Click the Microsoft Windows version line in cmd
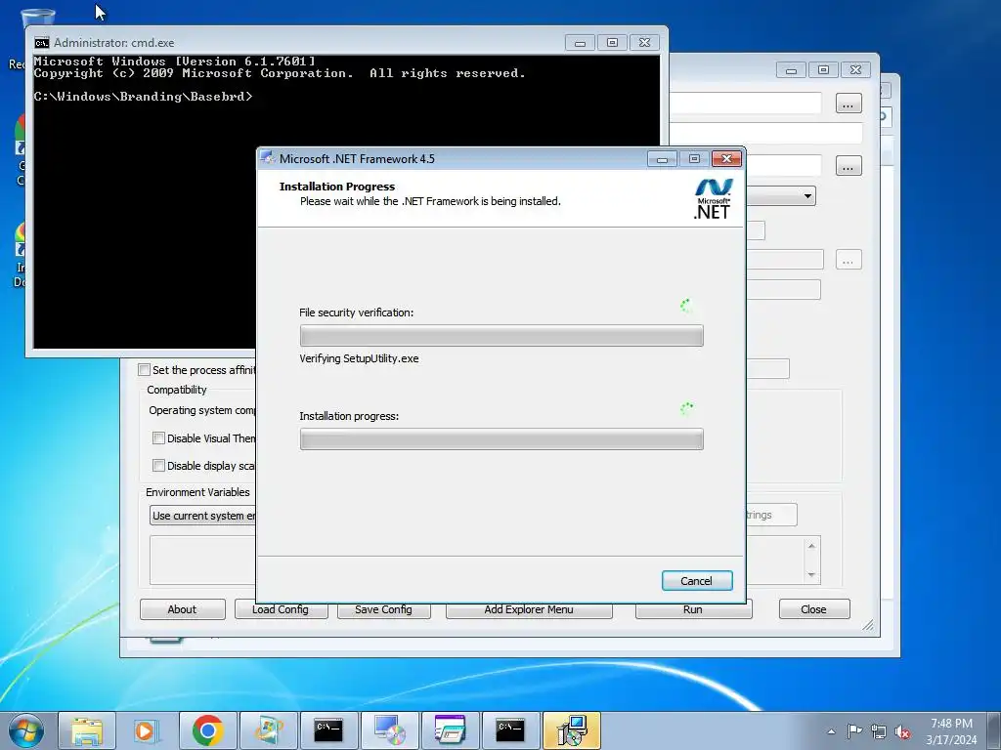Image resolution: width=1001 pixels, height=750 pixels. click(174, 62)
